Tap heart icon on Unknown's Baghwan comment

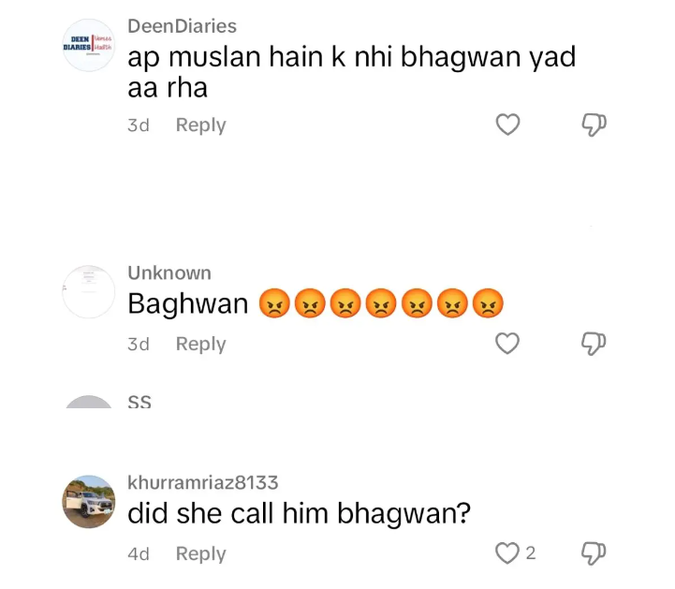[x=507, y=343]
